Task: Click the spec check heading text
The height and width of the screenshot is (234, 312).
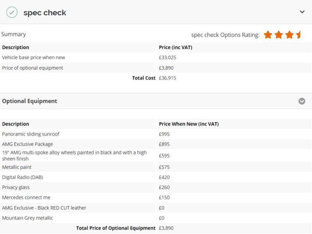Action: [x=45, y=13]
